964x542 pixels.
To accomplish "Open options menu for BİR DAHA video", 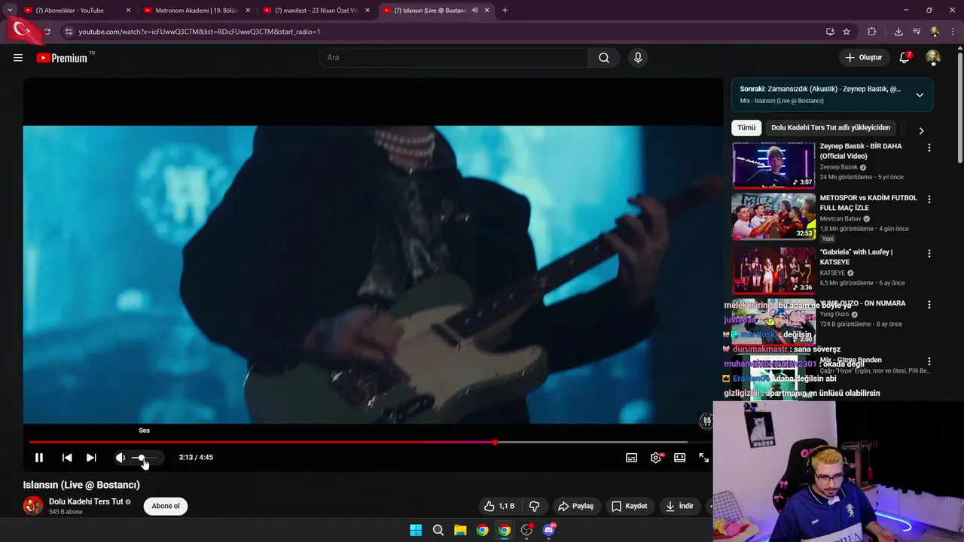I will click(x=929, y=148).
